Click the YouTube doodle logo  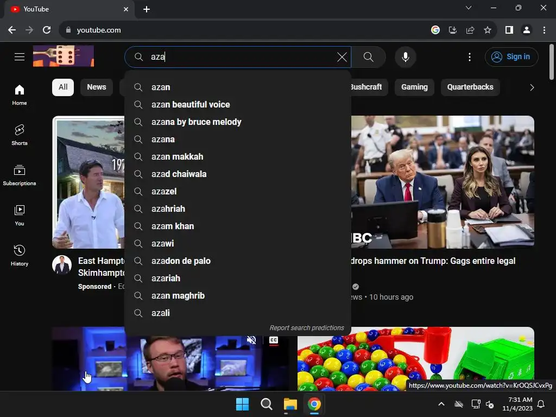pyautogui.click(x=64, y=56)
